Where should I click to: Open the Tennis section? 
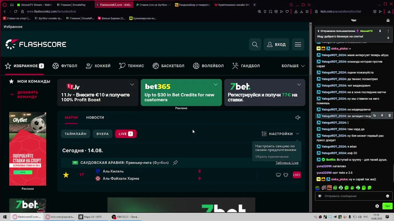131,66
